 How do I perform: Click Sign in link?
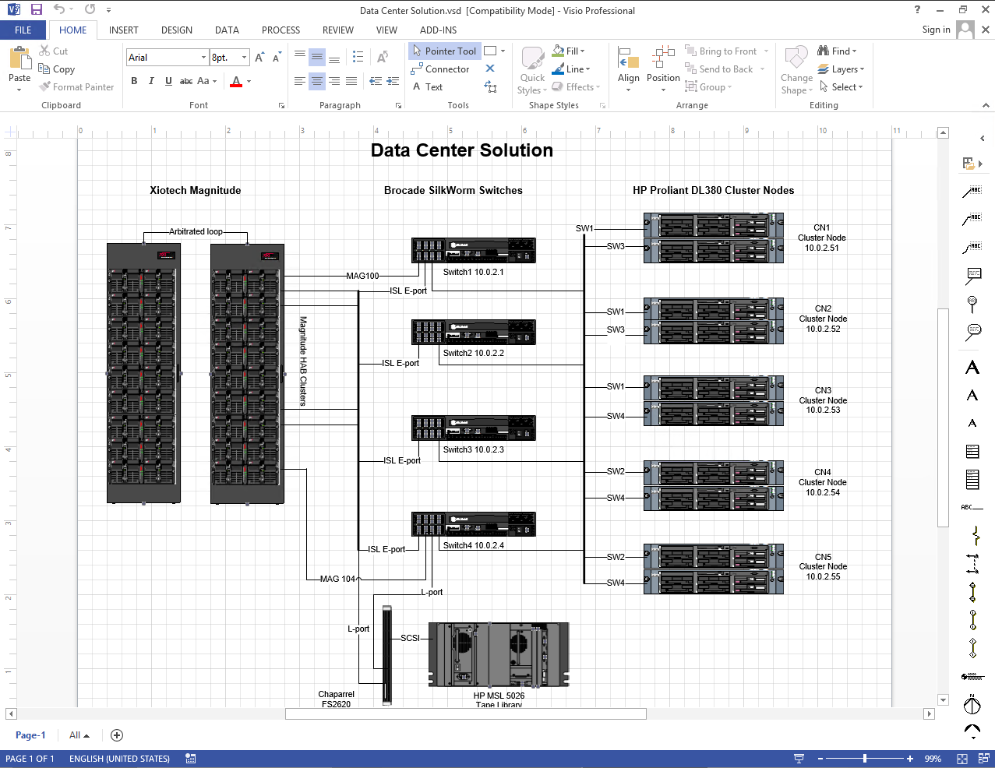(x=936, y=30)
